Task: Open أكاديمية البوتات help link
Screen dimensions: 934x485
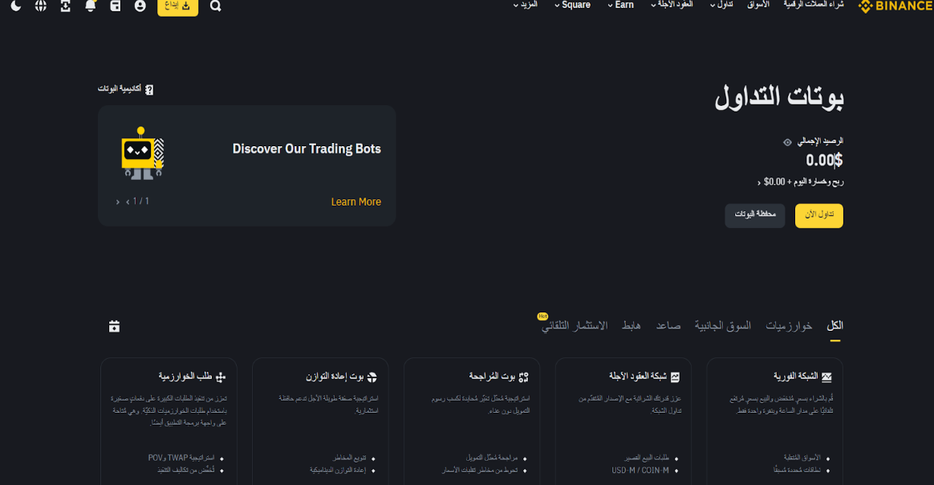Action: (x=120, y=89)
